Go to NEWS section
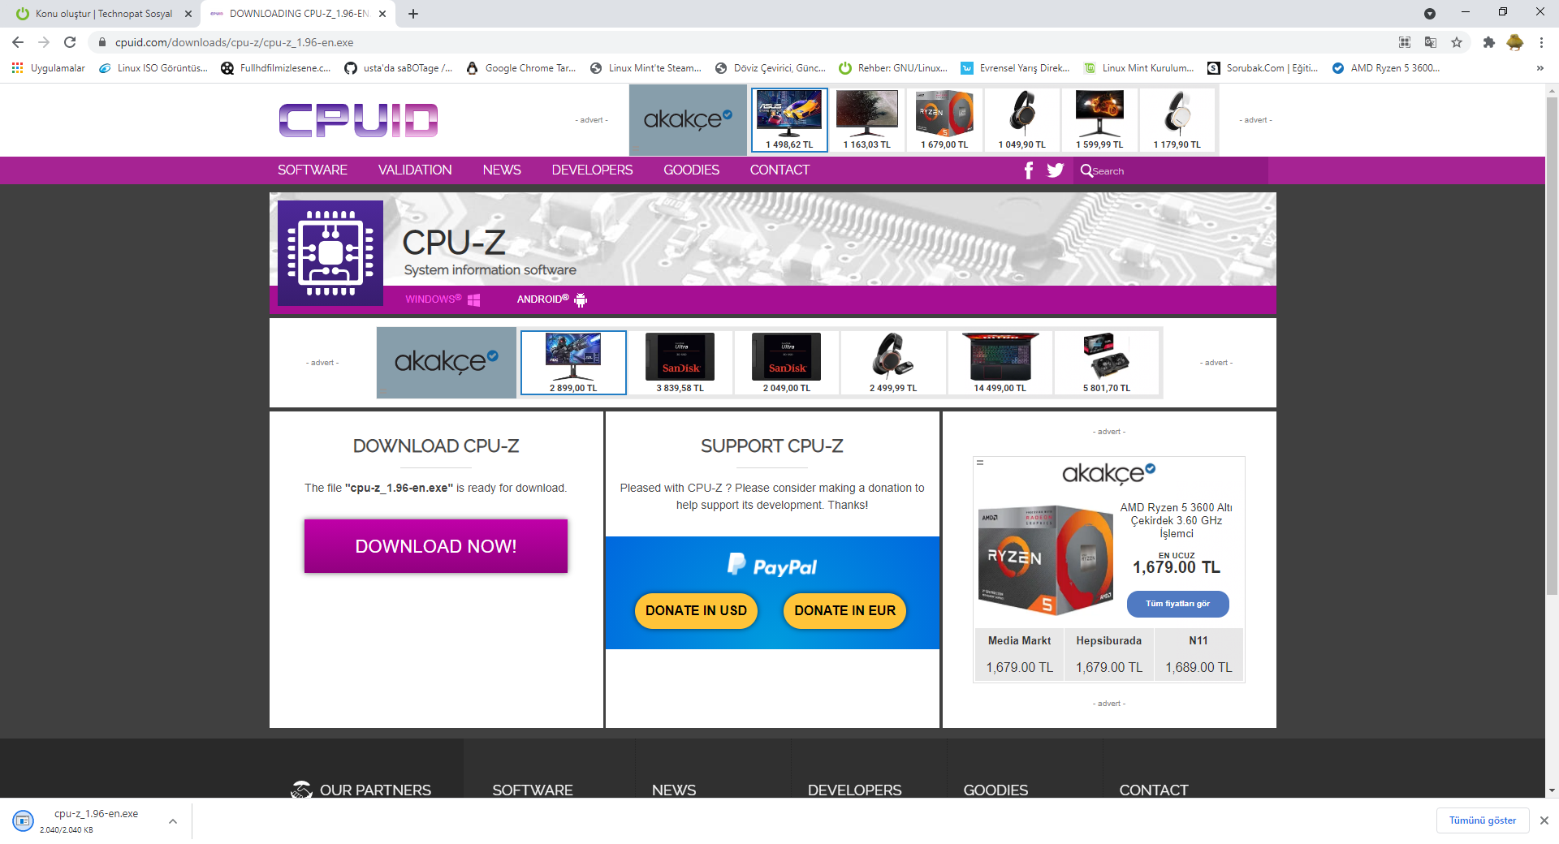 pyautogui.click(x=502, y=170)
